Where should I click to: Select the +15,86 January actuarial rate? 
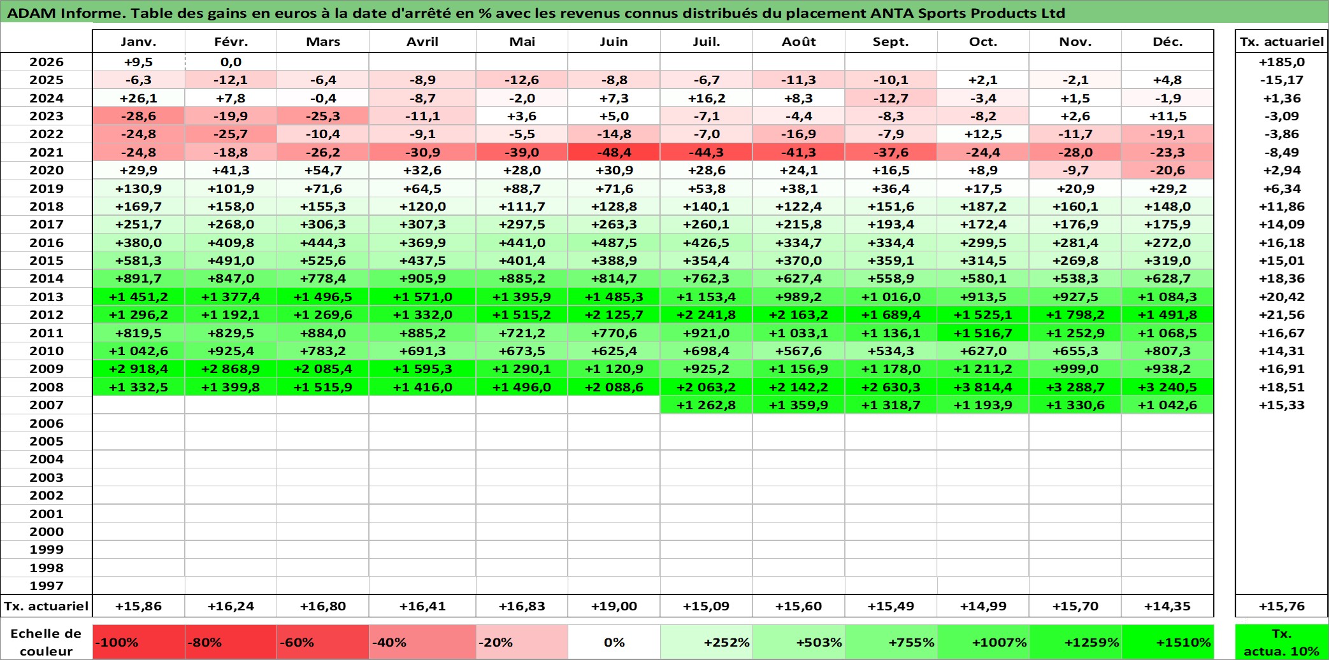[x=139, y=606]
